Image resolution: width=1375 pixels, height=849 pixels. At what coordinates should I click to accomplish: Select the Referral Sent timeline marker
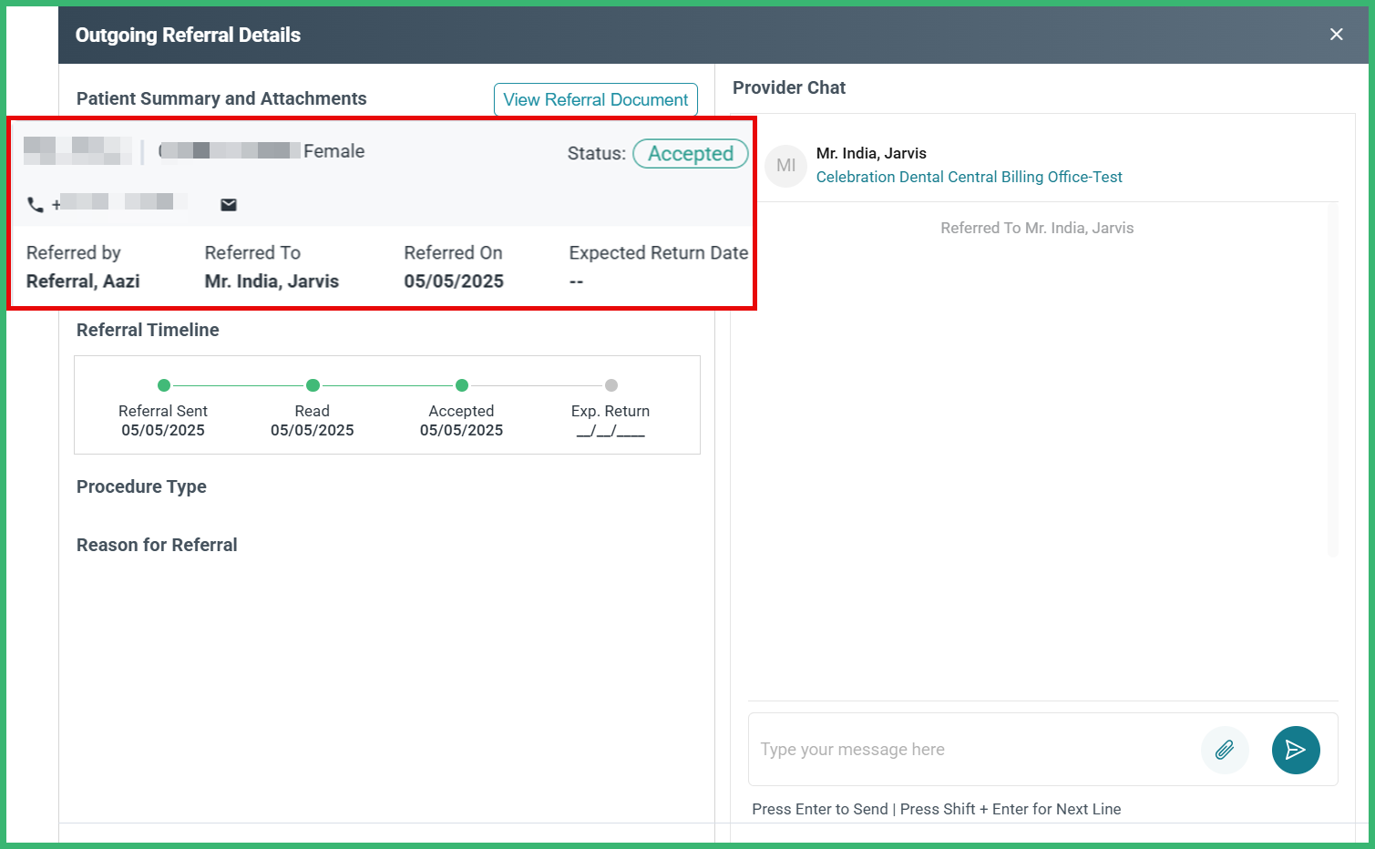pyautogui.click(x=163, y=384)
